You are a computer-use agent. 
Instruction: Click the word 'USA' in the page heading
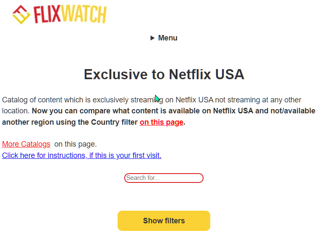[x=230, y=75]
